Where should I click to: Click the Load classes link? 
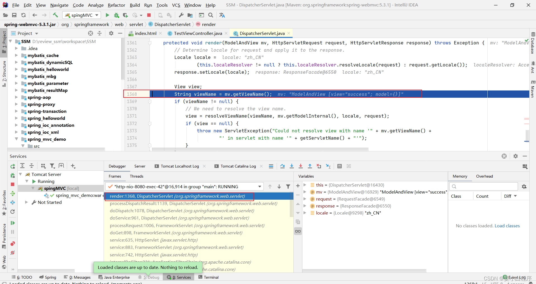coord(507,226)
